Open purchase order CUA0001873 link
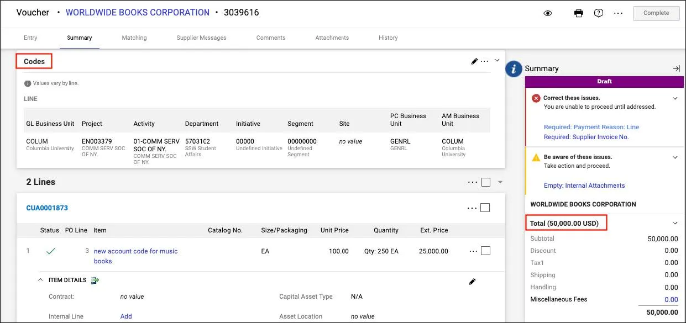The image size is (686, 323). [47, 208]
